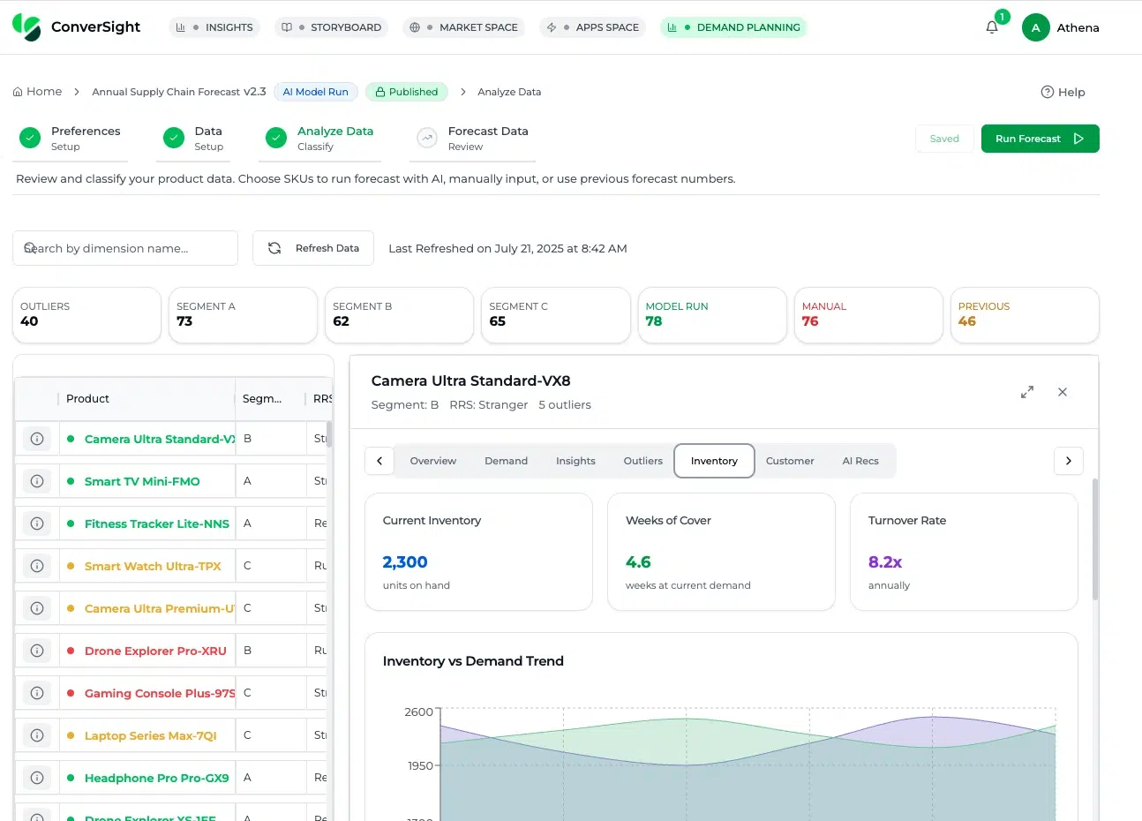Screen dimensions: 1142x821
Task: Click the search by dimension name field
Action: point(125,248)
